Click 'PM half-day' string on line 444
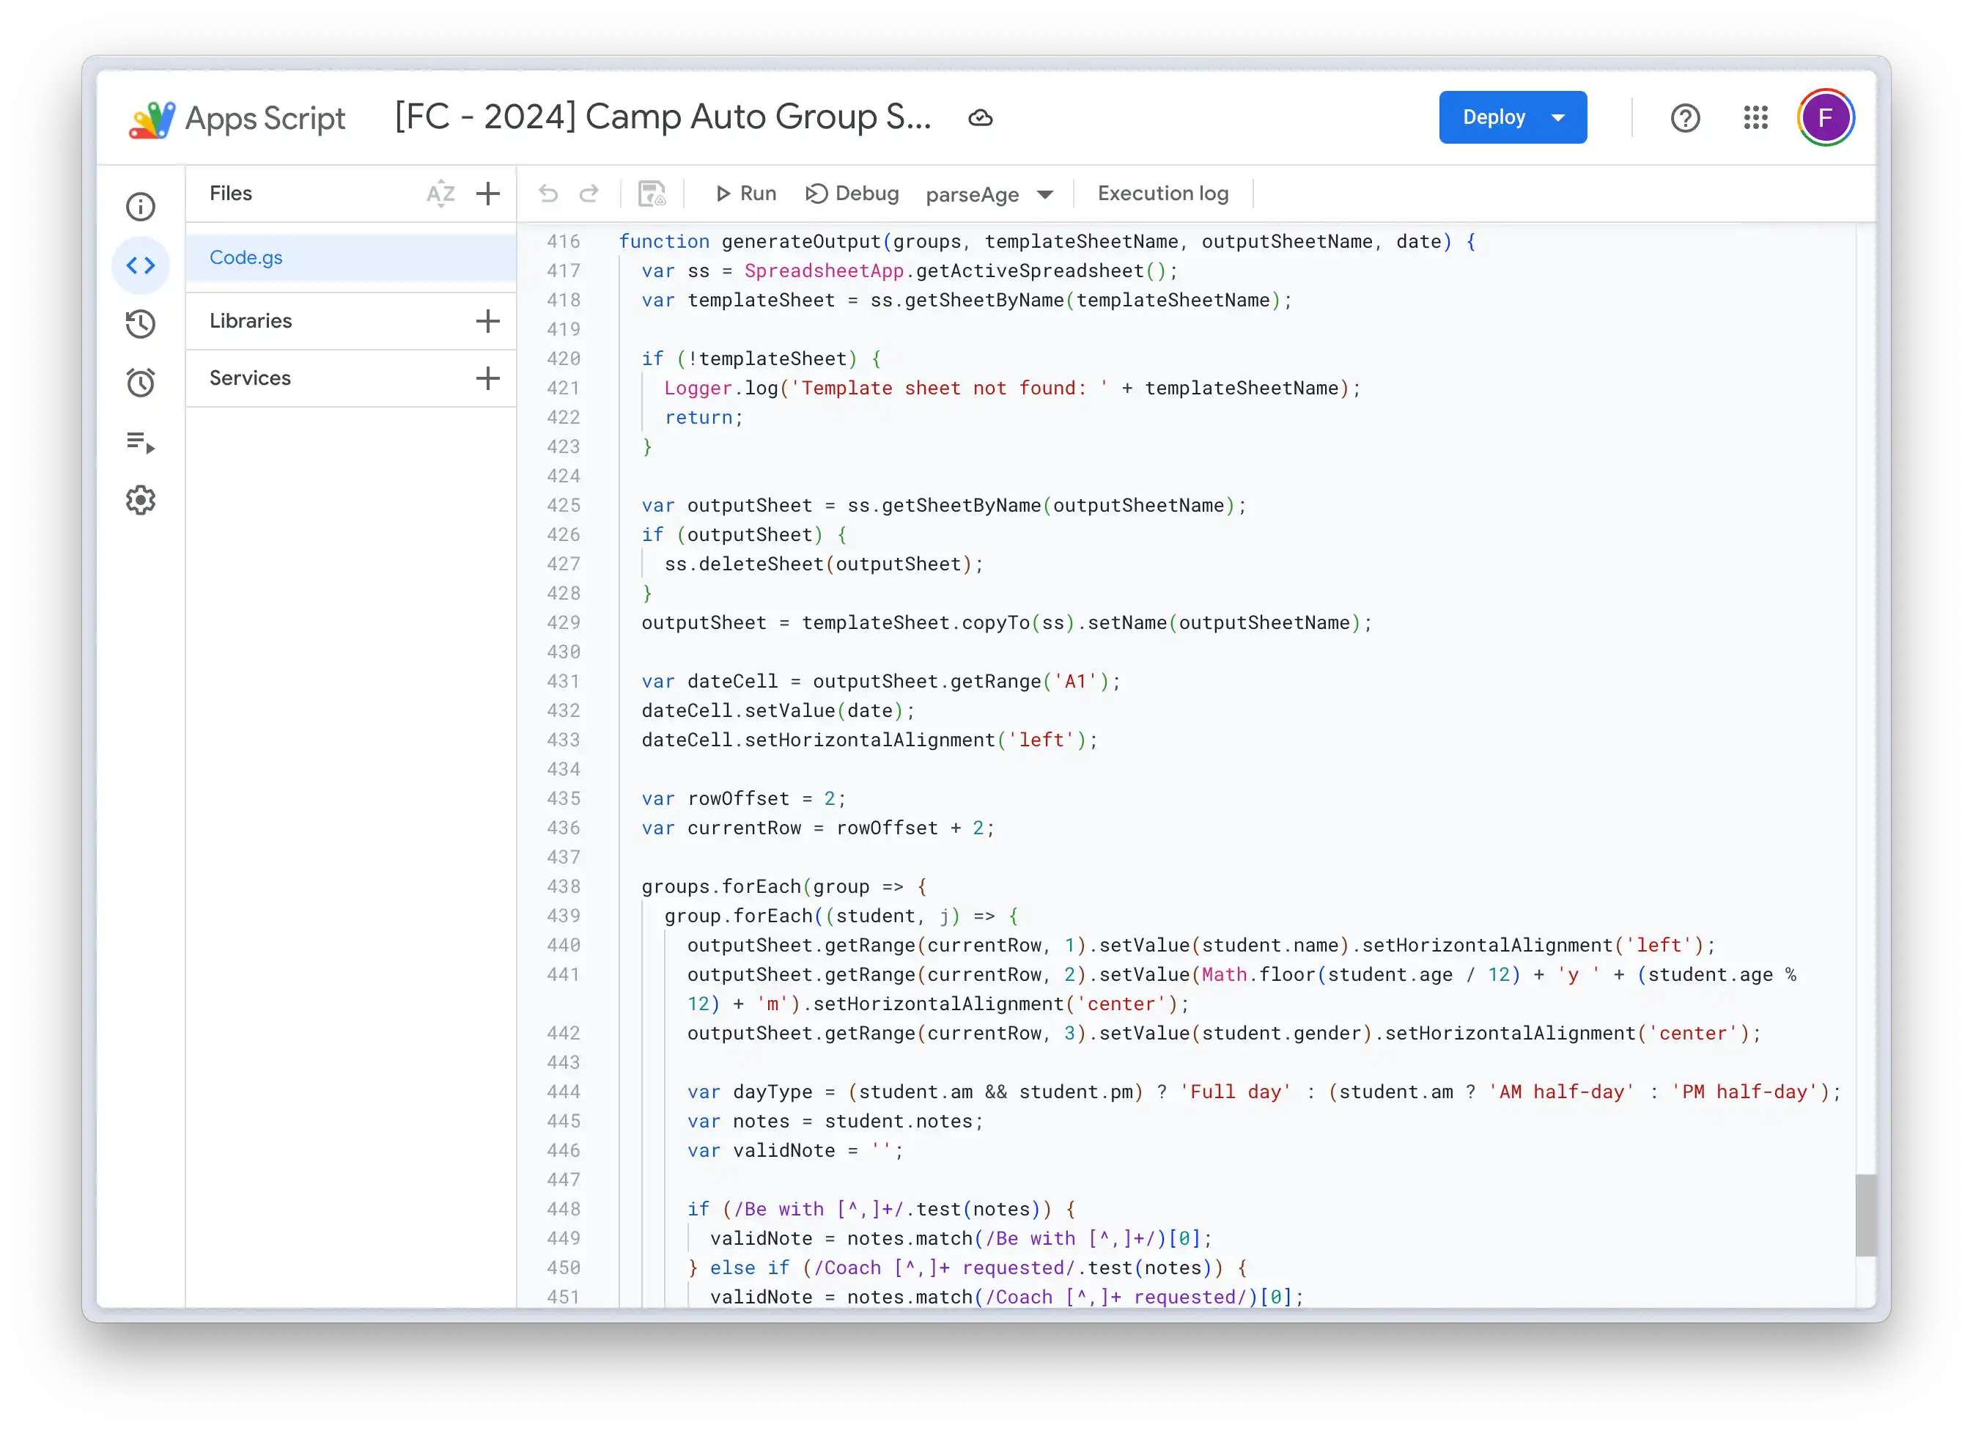This screenshot has width=1973, height=1431. tap(1744, 1092)
